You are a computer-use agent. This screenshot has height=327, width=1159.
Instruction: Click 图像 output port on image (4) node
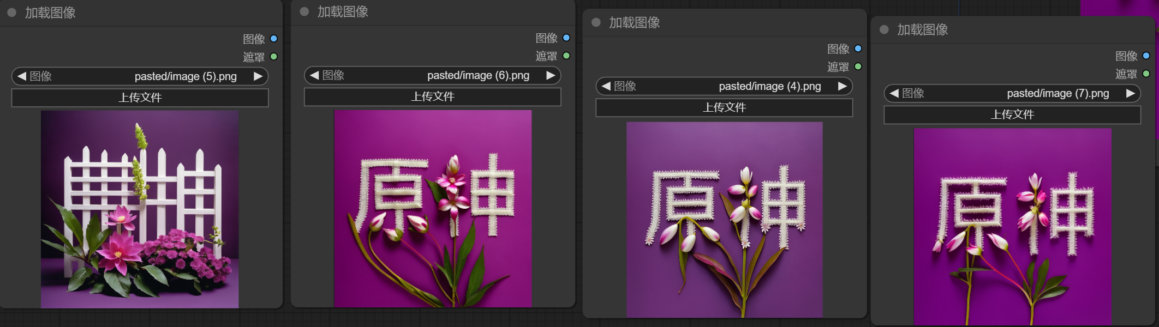[x=858, y=49]
